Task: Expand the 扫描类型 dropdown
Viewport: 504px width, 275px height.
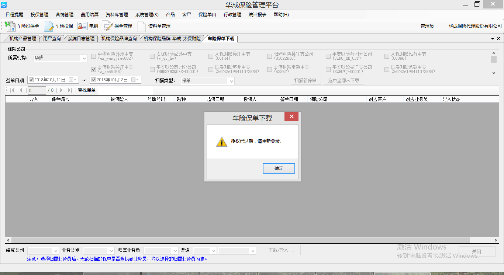Action: coord(231,81)
